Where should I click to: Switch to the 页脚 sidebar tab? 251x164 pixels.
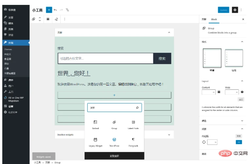[x=204, y=19]
